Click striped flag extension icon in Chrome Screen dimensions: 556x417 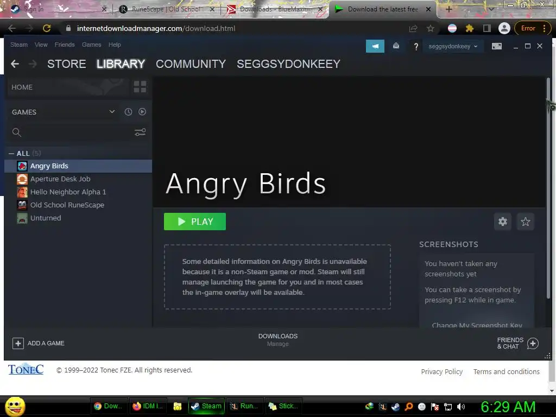[452, 28]
